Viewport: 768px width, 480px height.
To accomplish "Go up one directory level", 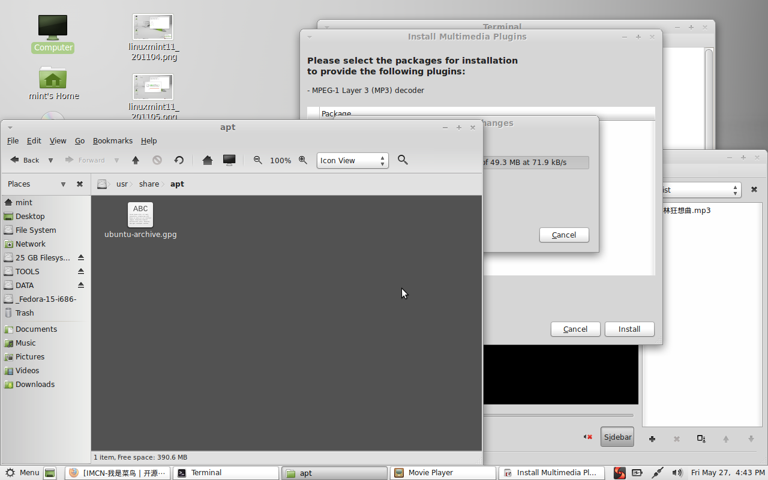I will tap(135, 160).
